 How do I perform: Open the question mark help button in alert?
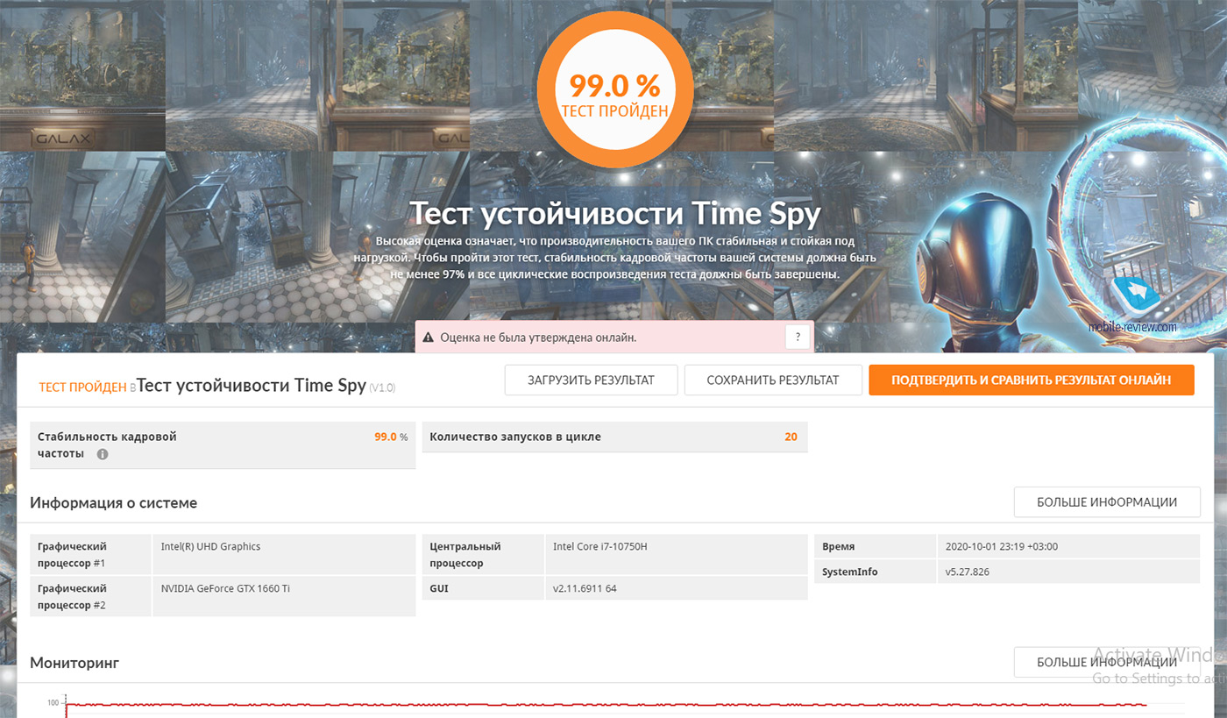tap(798, 337)
